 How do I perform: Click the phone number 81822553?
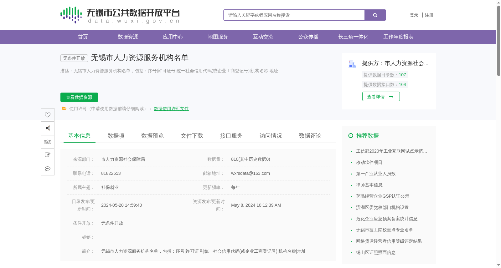coord(111,173)
